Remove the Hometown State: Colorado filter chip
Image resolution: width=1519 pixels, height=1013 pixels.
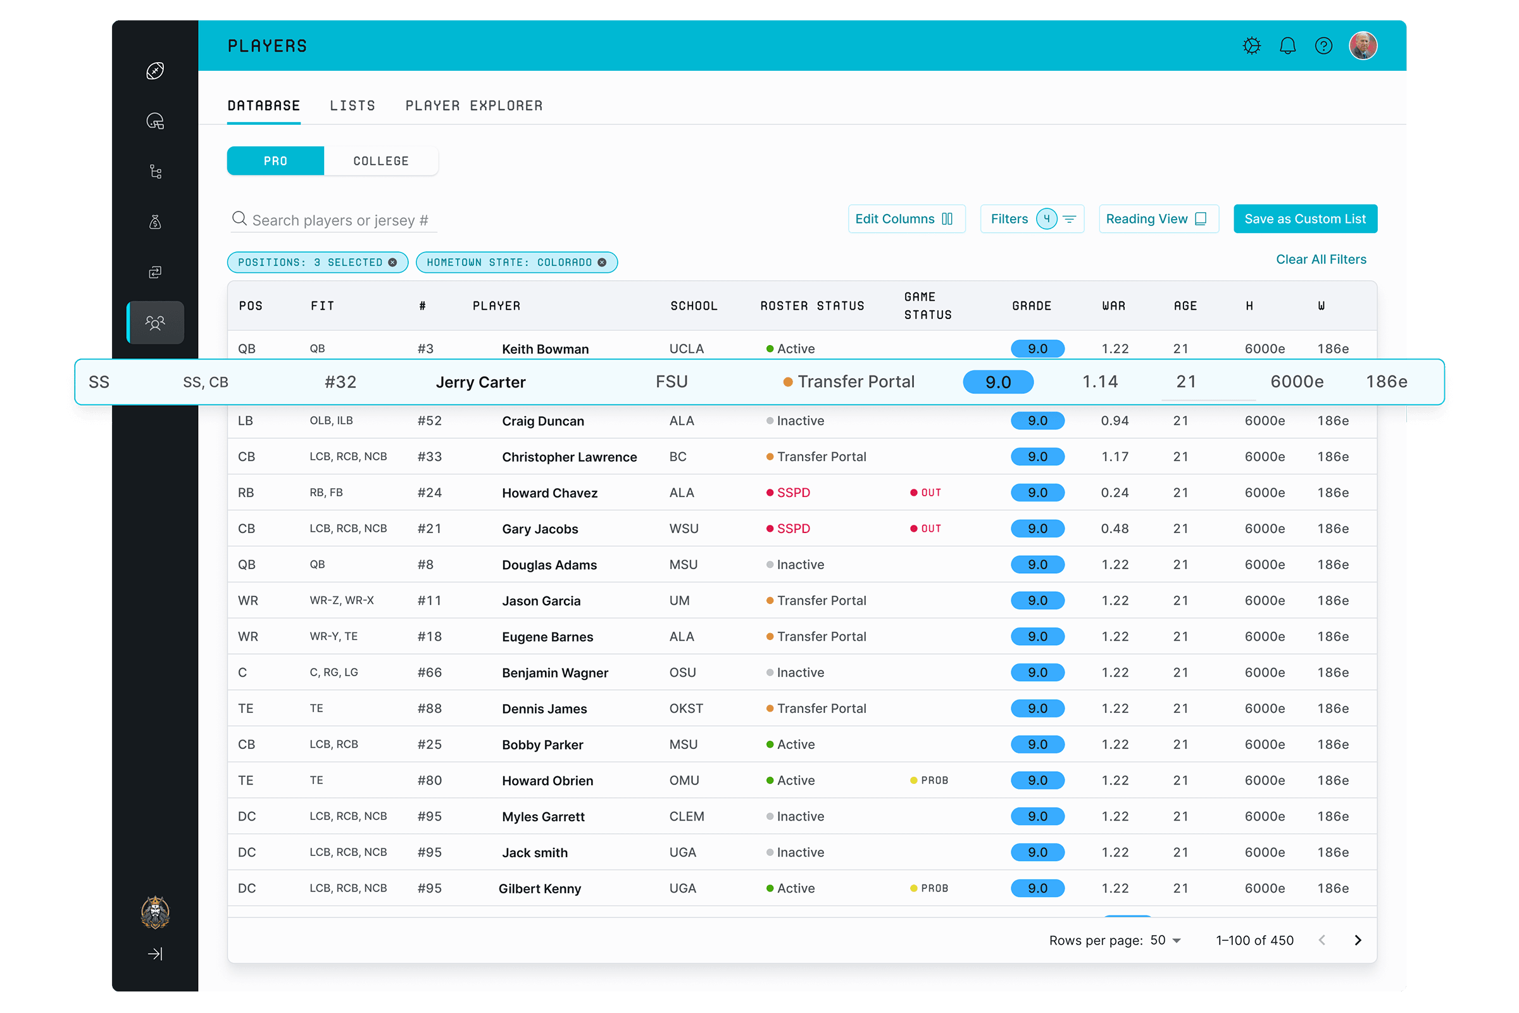601,262
